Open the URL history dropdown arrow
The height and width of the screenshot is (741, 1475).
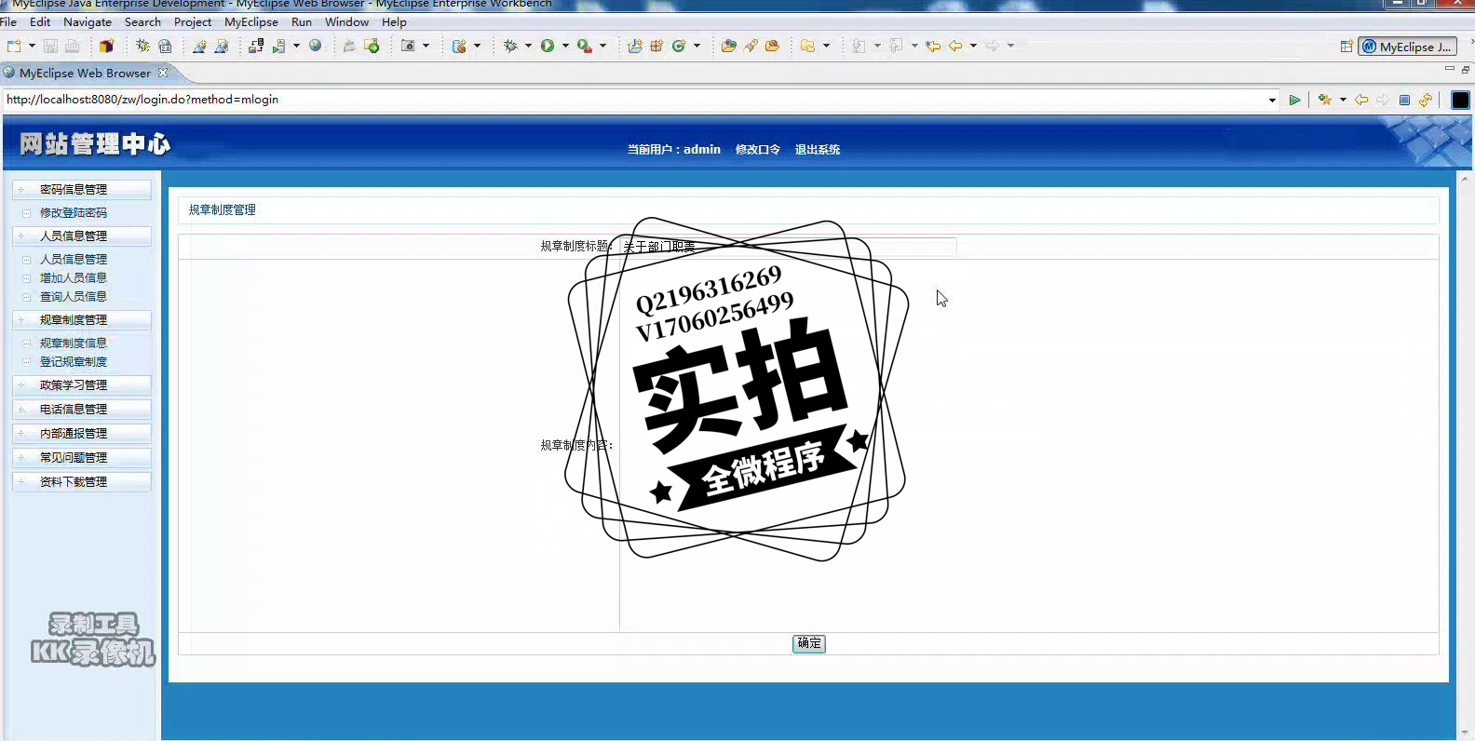(x=1272, y=100)
